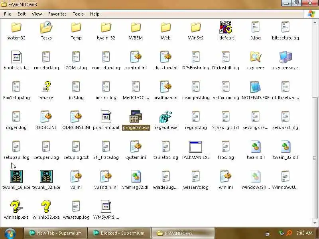
Task: Click the iis6.log file name
Action: (76, 98)
